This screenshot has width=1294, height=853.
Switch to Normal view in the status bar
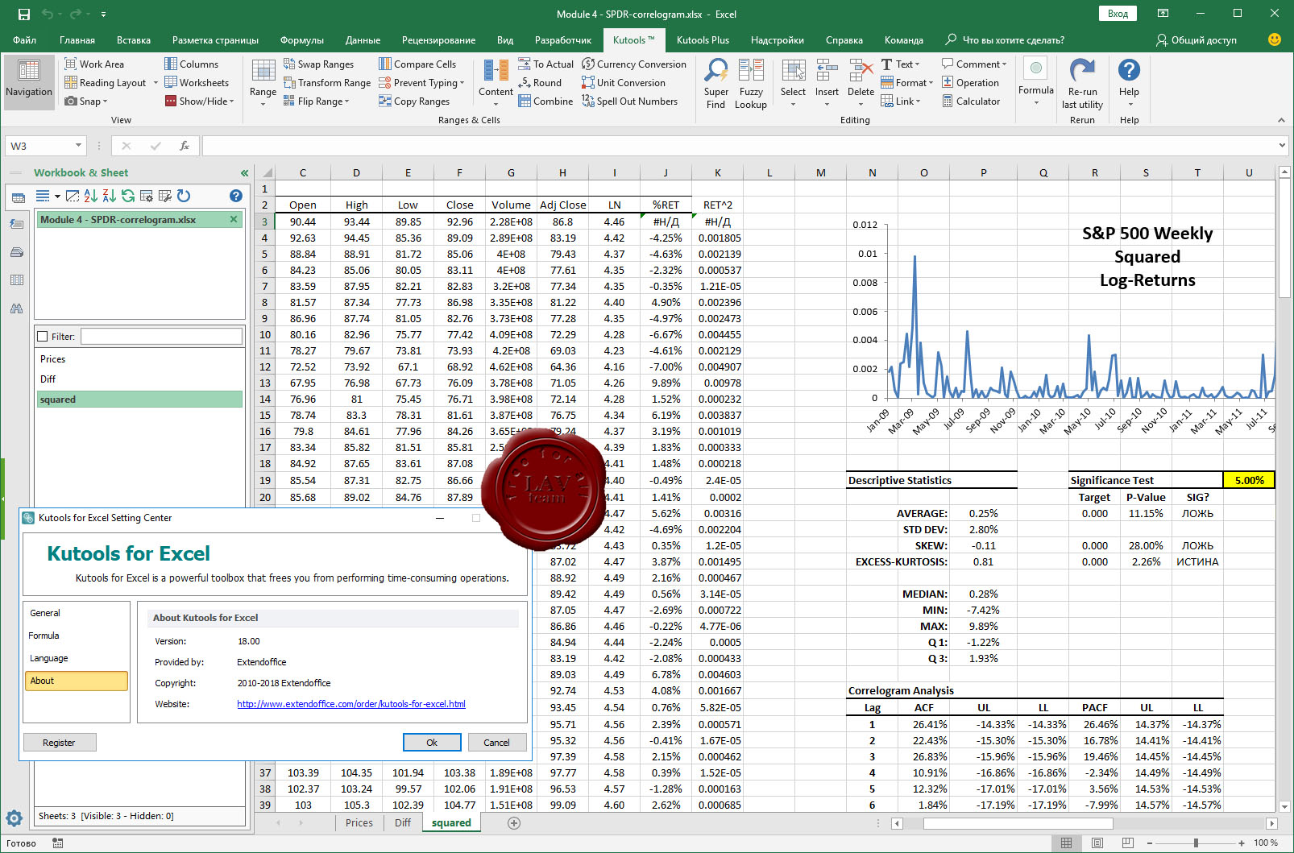point(1066,843)
